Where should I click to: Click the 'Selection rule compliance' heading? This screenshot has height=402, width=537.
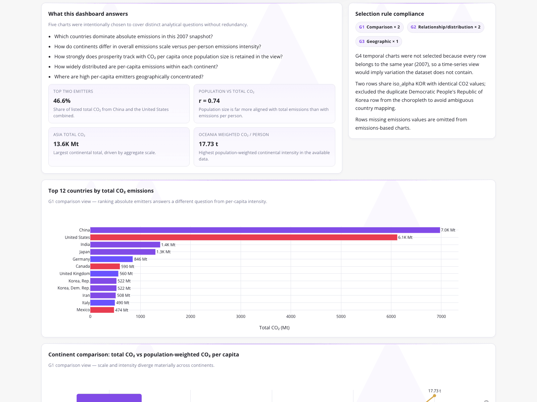(390, 14)
